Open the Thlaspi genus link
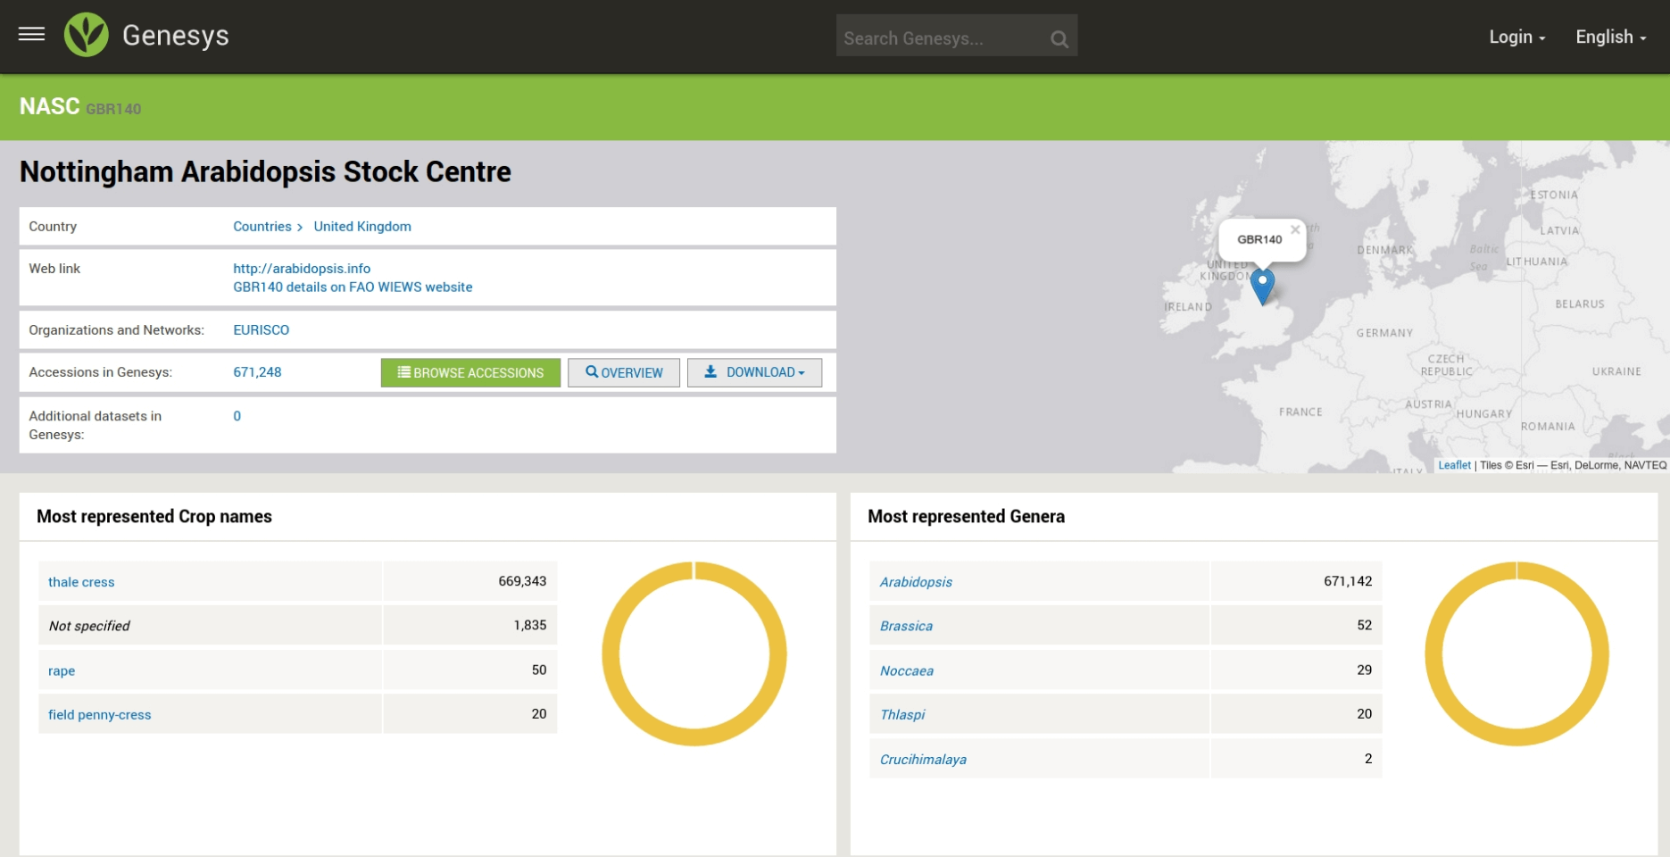This screenshot has height=857, width=1670. [902, 715]
